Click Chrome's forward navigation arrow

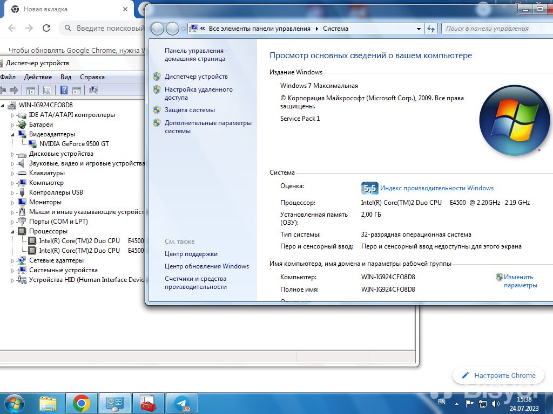[x=29, y=28]
